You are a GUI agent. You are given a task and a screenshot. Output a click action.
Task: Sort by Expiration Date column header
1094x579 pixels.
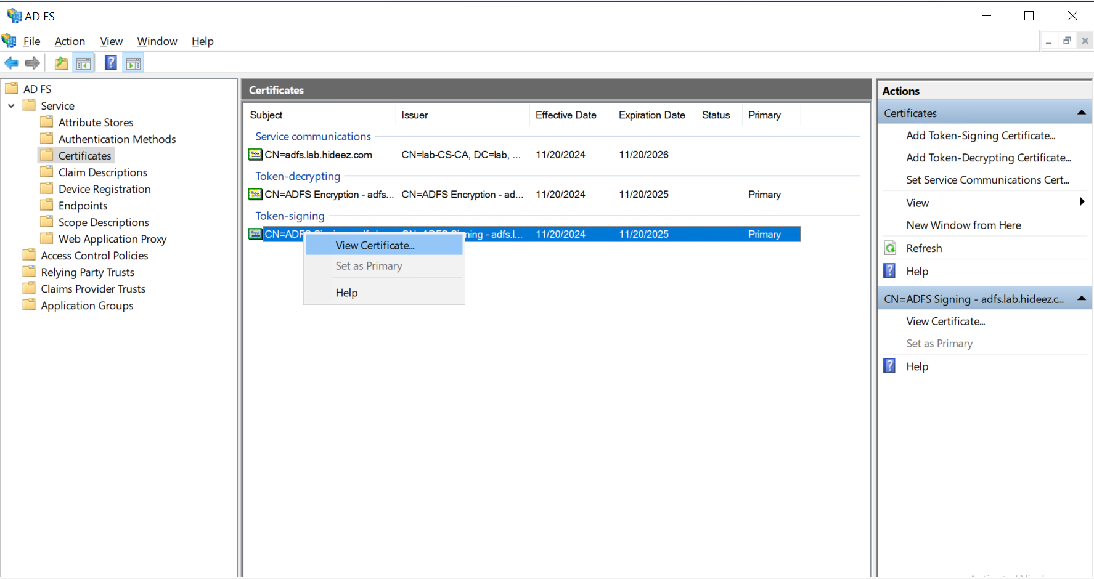click(x=651, y=115)
